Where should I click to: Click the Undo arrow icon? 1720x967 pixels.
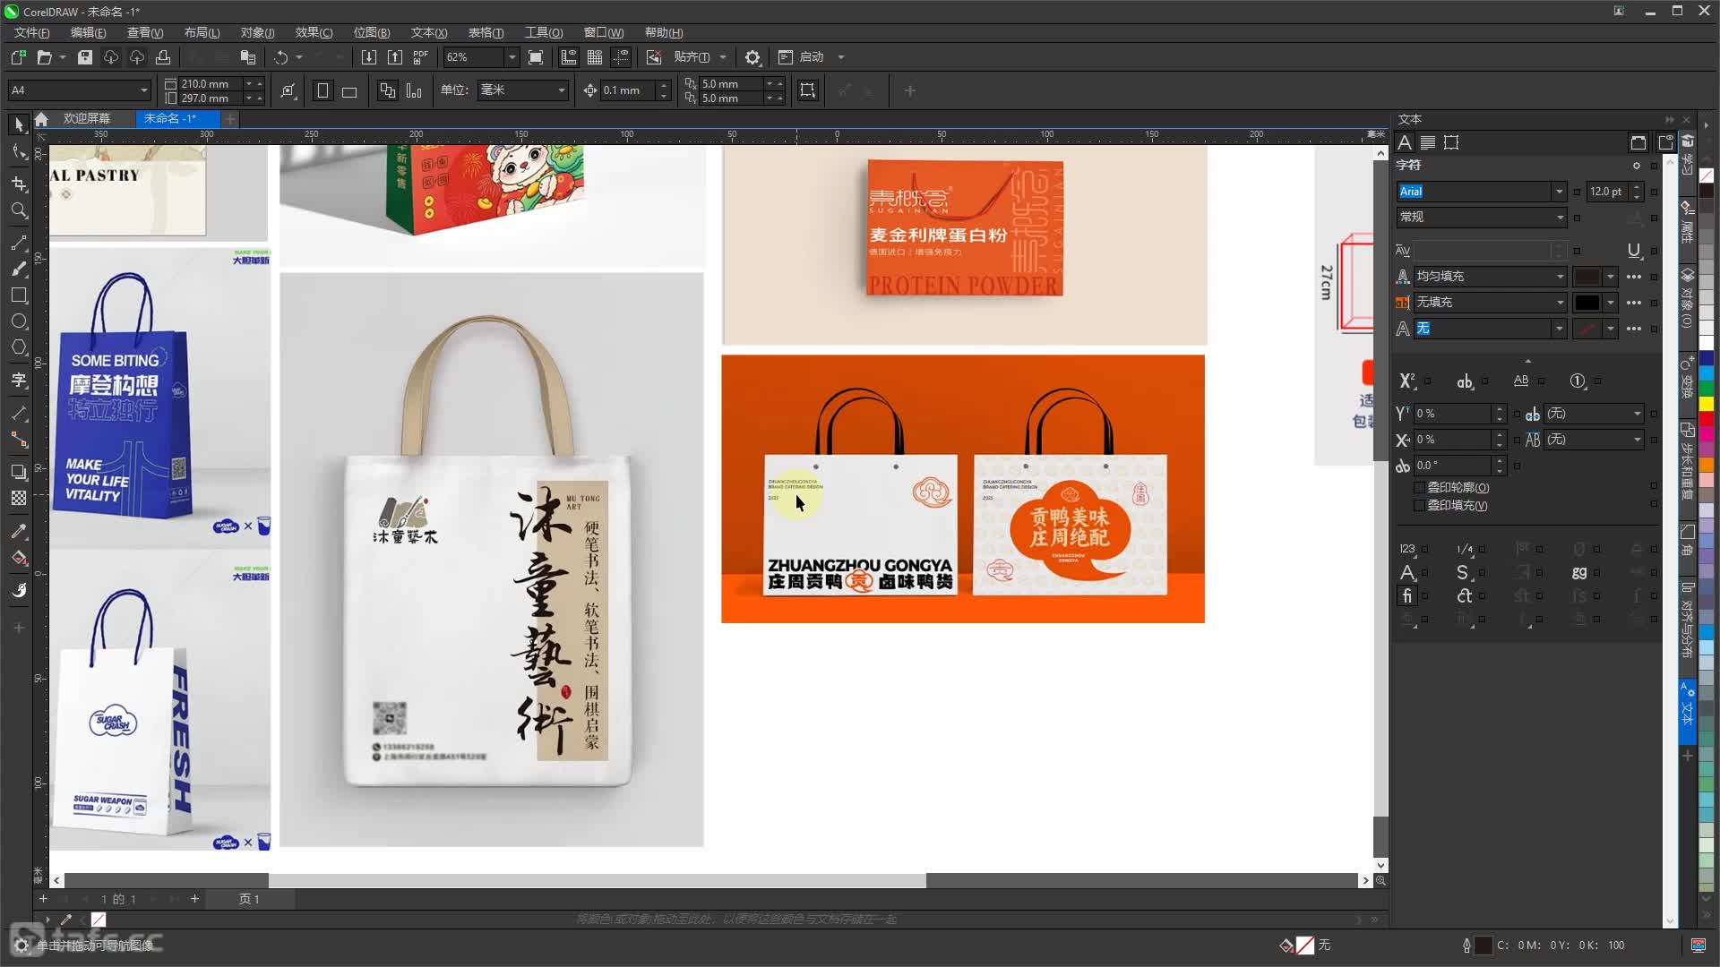281,57
